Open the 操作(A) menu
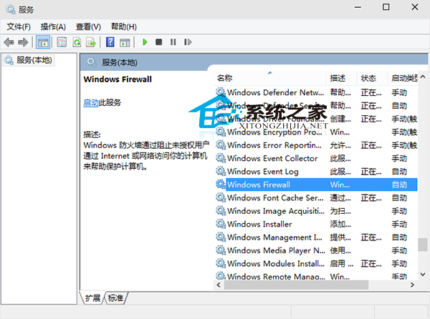The height and width of the screenshot is (319, 430). click(x=53, y=26)
